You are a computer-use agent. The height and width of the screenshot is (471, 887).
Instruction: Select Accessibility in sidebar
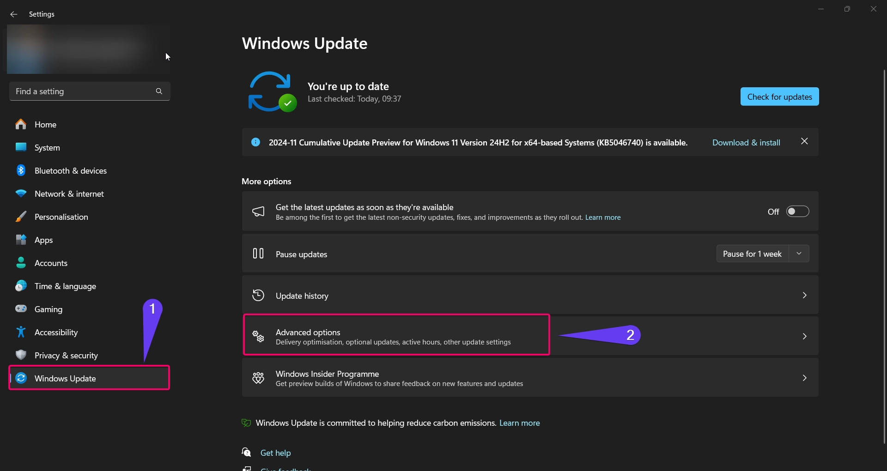pyautogui.click(x=90, y=332)
